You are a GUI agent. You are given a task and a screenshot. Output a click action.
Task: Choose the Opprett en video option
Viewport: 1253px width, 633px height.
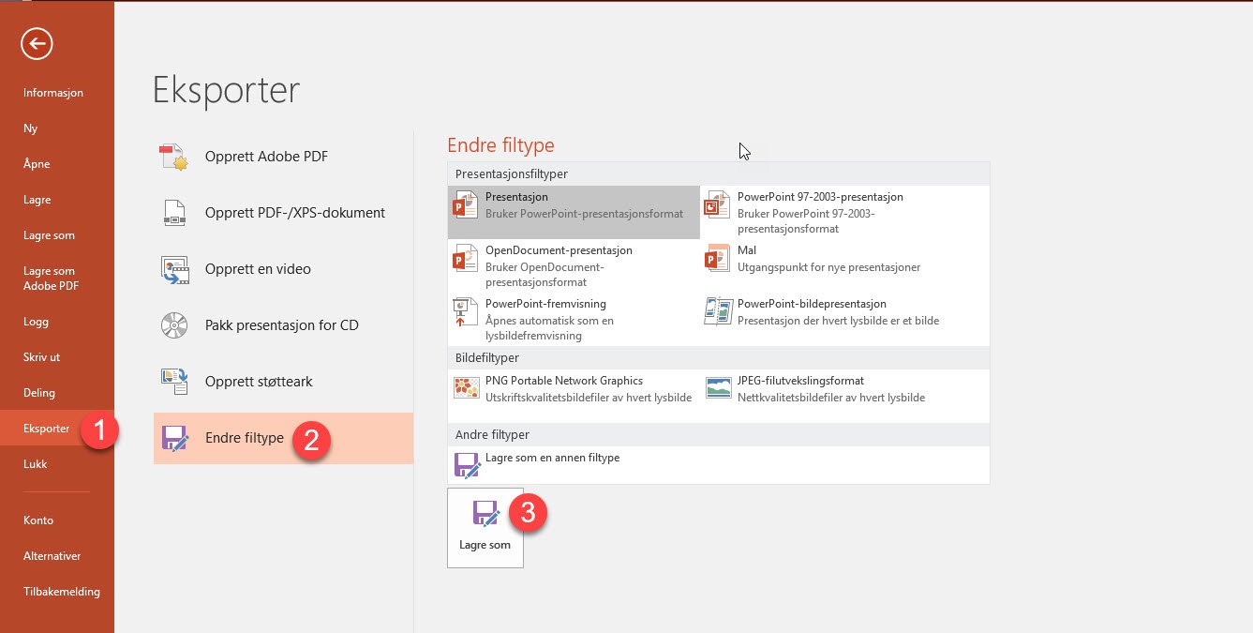(x=283, y=269)
